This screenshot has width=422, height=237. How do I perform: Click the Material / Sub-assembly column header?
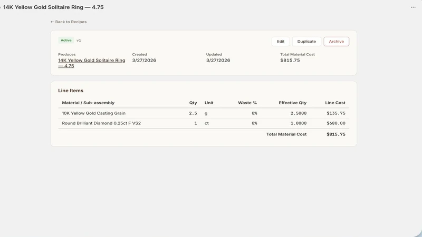pyautogui.click(x=88, y=103)
